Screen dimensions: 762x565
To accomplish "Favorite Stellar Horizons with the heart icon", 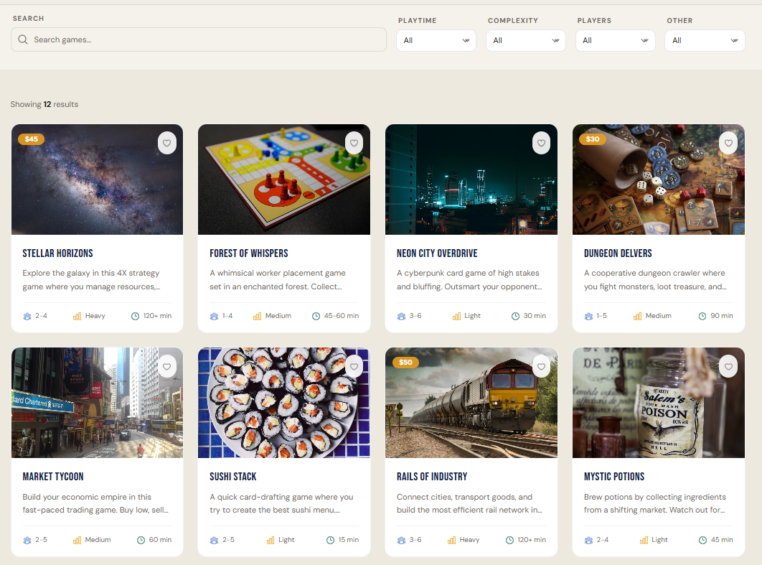I will coord(167,143).
